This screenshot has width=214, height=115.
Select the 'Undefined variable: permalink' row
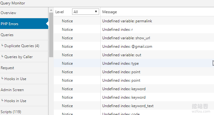point(134,21)
